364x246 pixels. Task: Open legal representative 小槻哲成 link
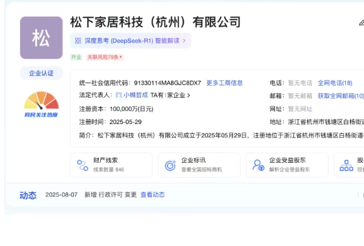tap(135, 95)
